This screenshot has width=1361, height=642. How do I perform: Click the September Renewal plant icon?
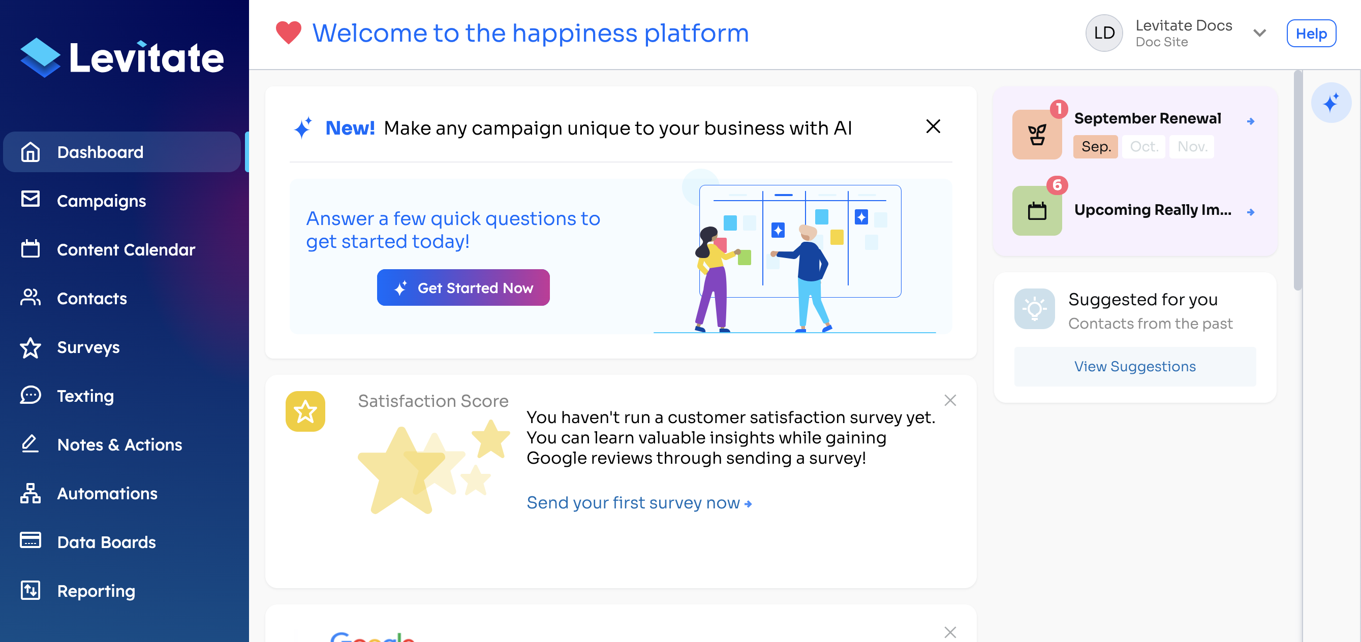coord(1037,135)
